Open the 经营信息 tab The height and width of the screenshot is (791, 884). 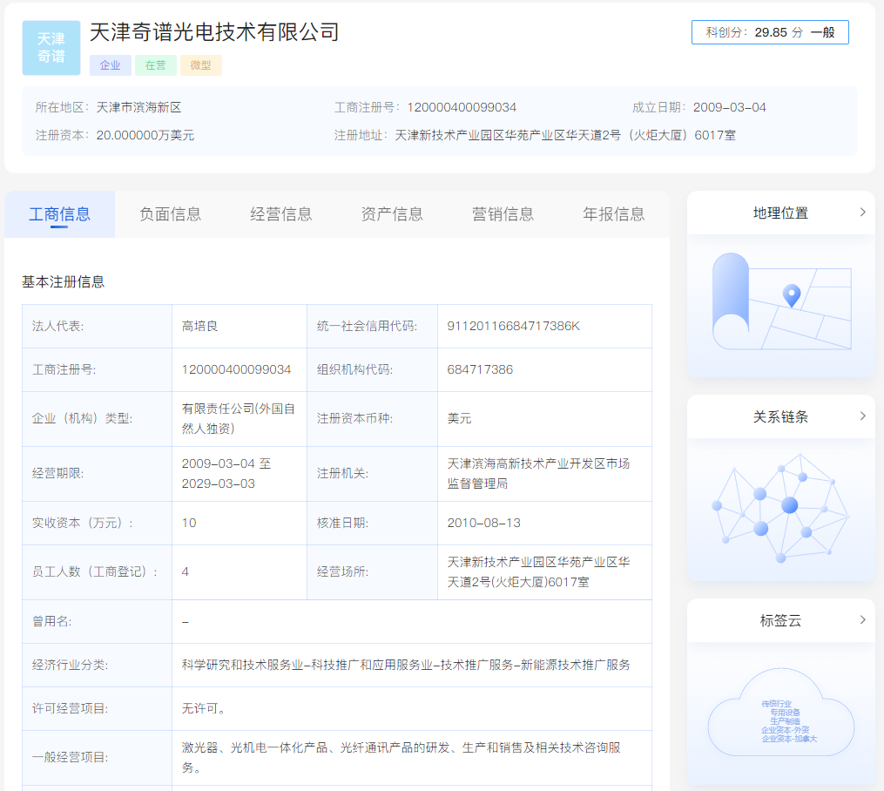coord(281,214)
